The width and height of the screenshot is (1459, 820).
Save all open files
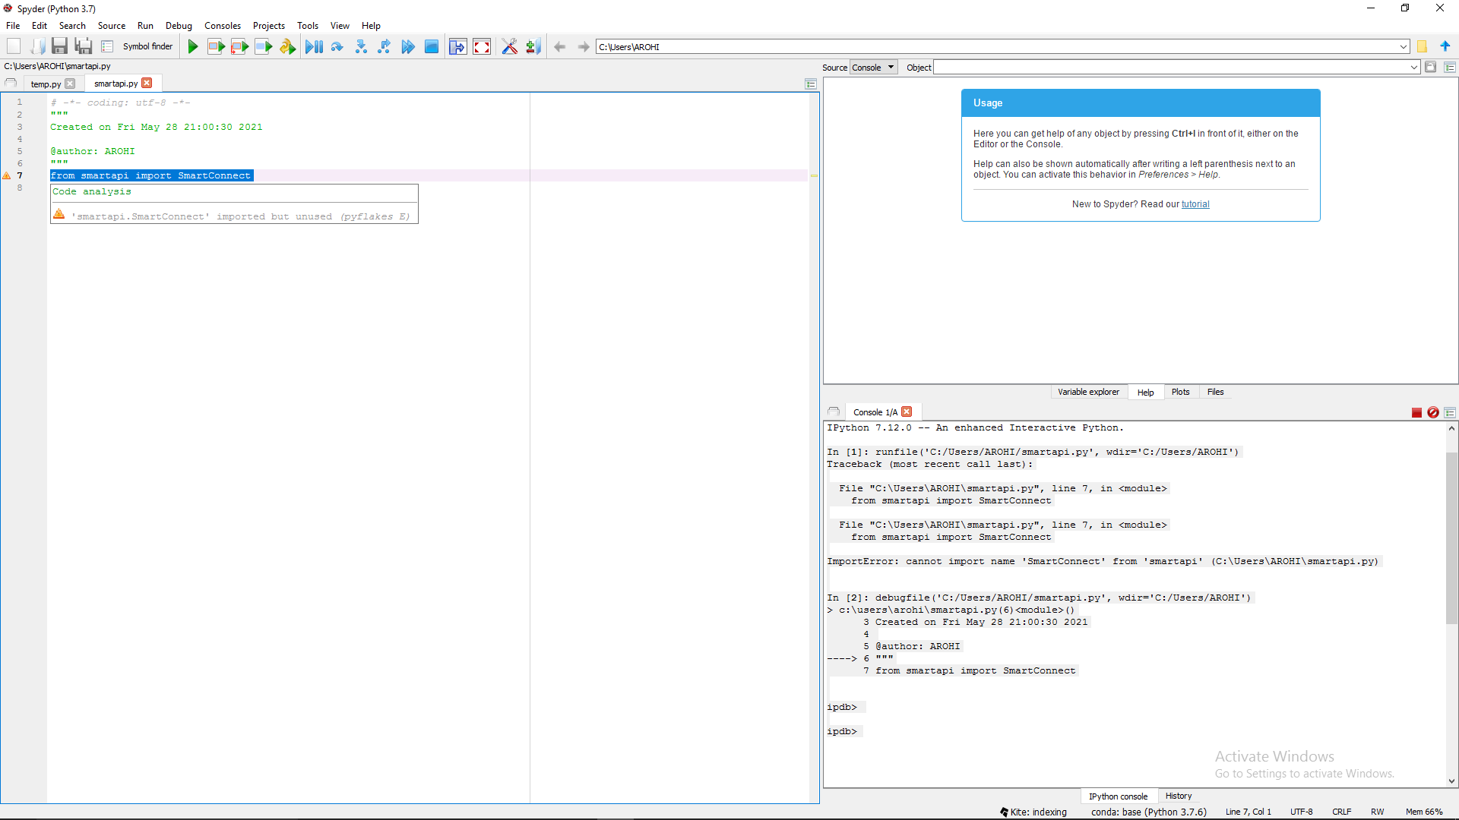[84, 46]
